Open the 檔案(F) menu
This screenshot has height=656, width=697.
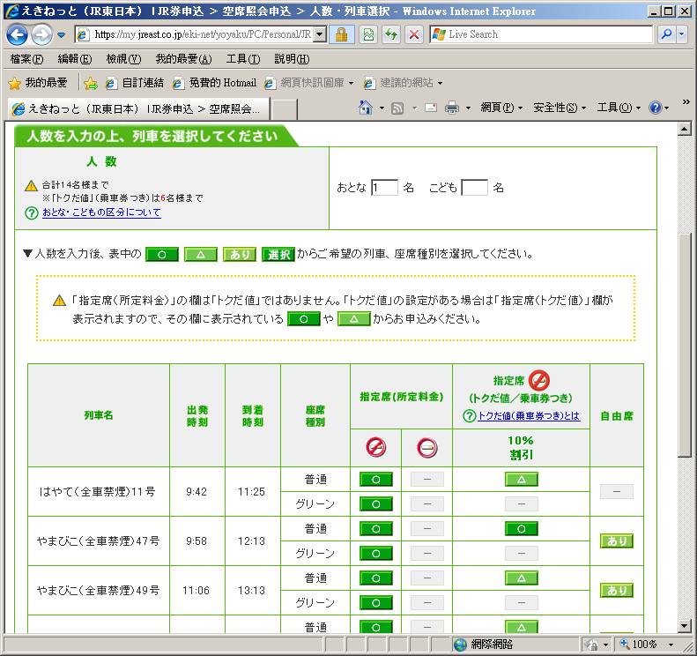coord(26,59)
